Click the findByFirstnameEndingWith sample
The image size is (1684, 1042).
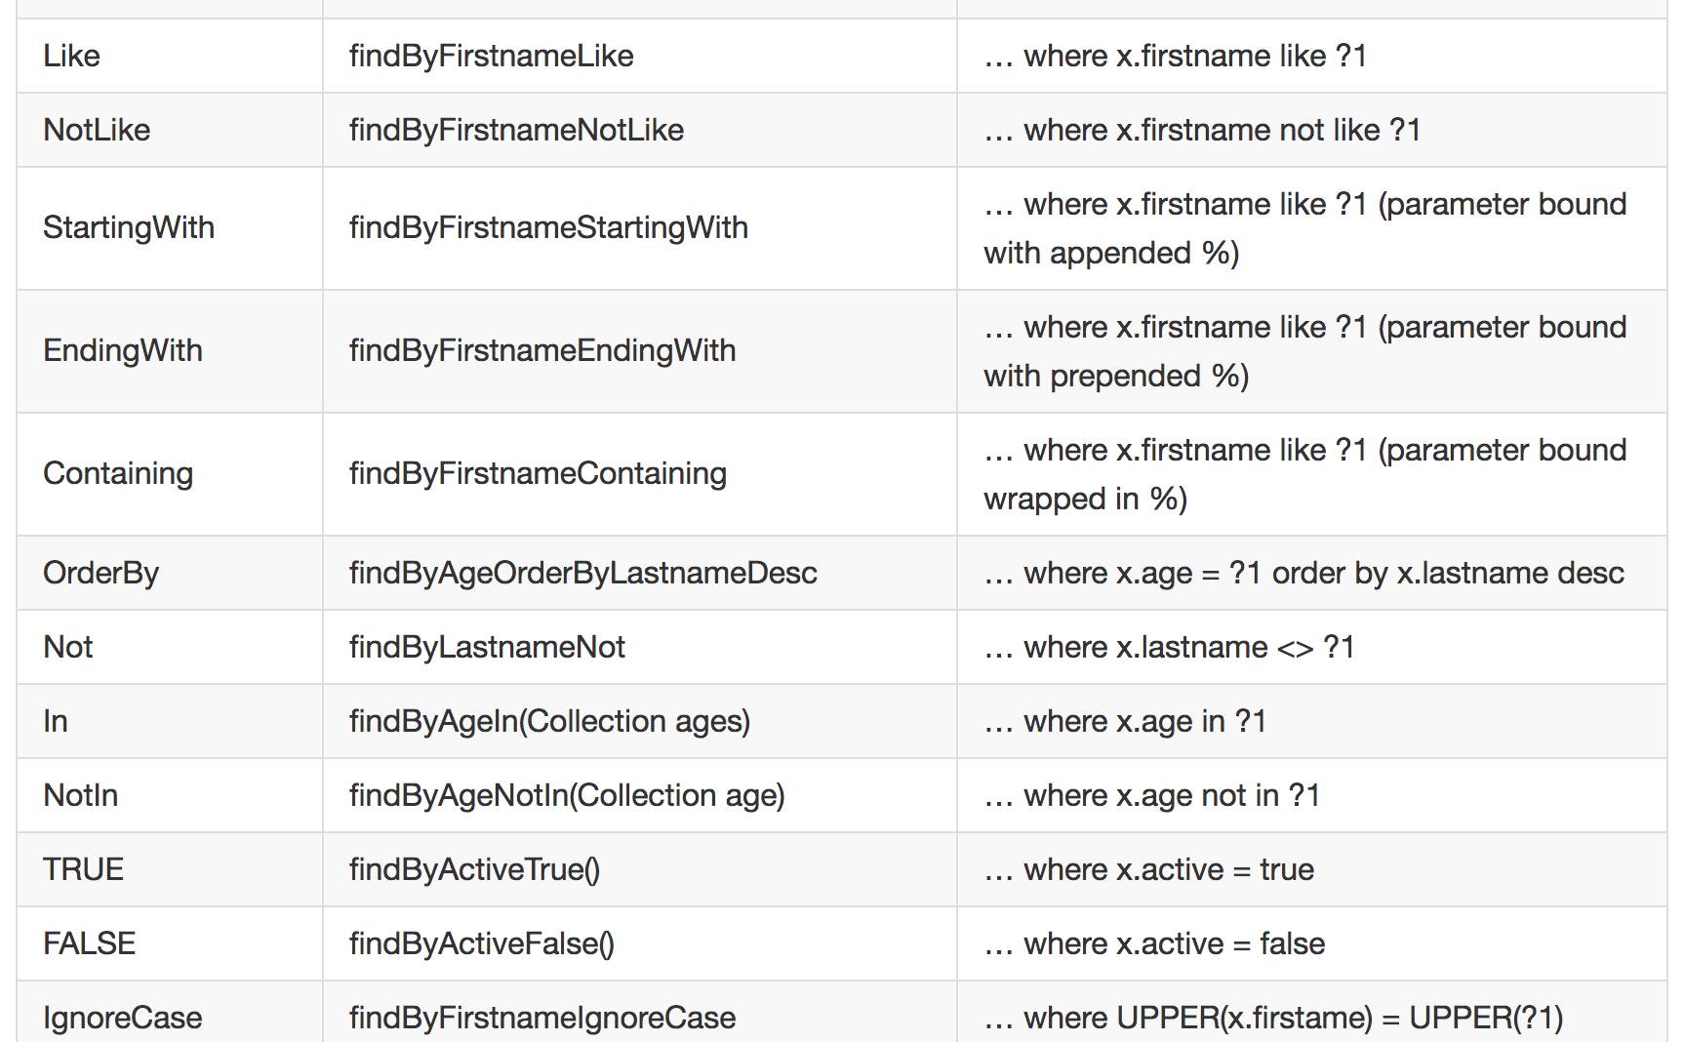coord(542,350)
